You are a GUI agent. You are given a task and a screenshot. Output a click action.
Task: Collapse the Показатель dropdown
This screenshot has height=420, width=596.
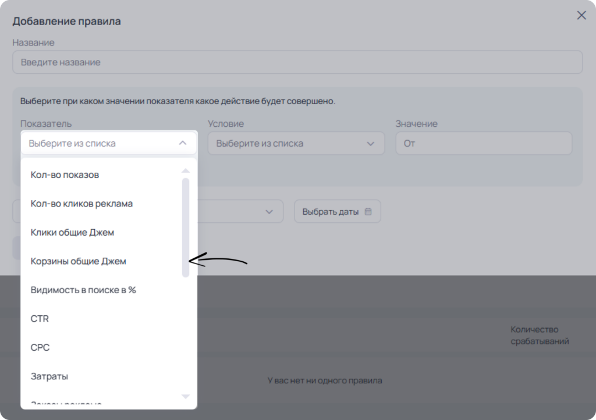pos(109,143)
